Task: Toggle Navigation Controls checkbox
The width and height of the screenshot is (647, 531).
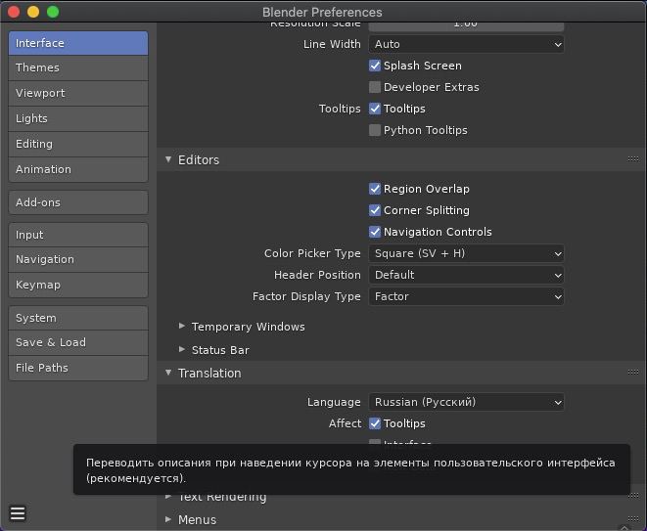Action: click(x=375, y=232)
